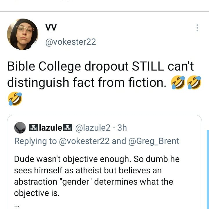Open the @Greg_Brent mention

[x=154, y=141]
